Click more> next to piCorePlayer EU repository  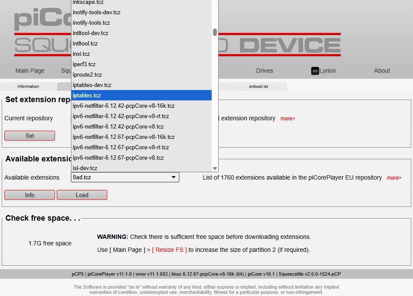394,178
